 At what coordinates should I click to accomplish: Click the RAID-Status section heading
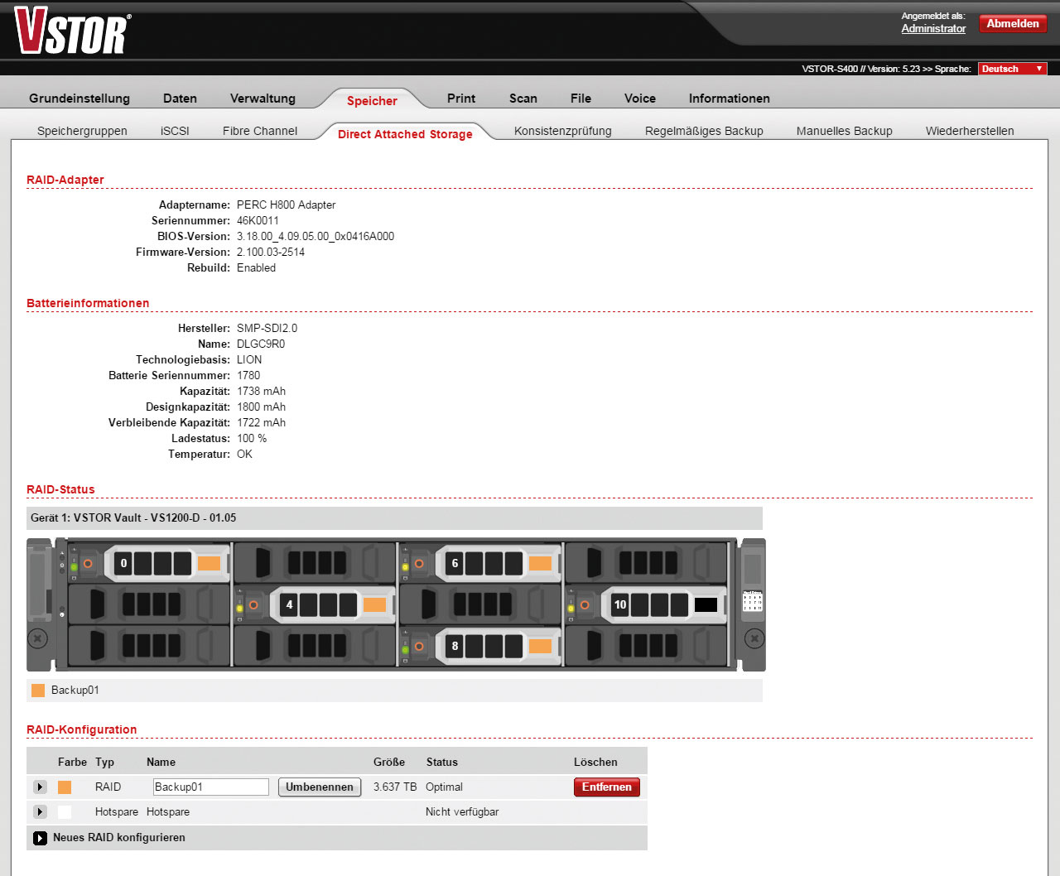coord(60,489)
